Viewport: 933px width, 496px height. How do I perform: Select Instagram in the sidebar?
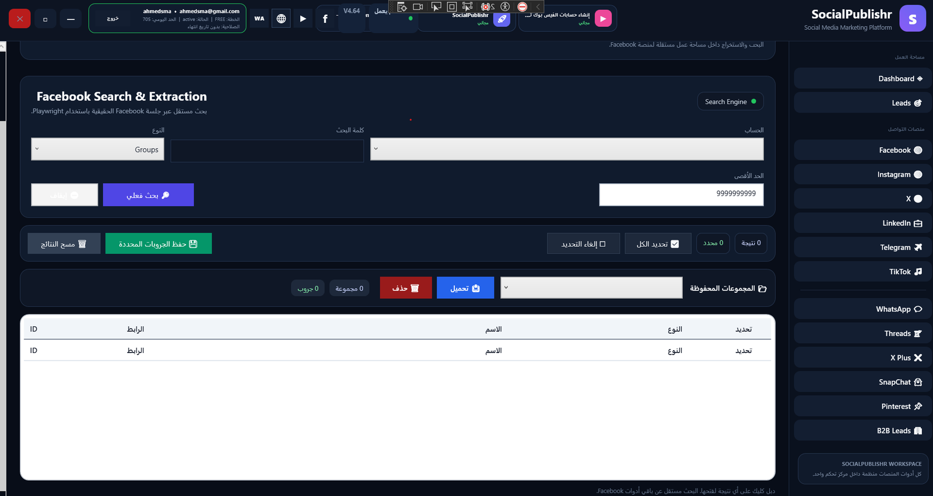[862, 174]
